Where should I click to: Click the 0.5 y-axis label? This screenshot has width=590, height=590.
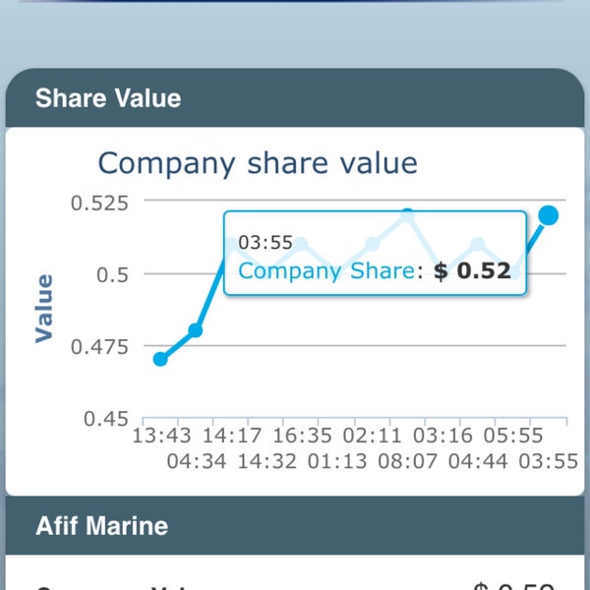pyautogui.click(x=112, y=274)
